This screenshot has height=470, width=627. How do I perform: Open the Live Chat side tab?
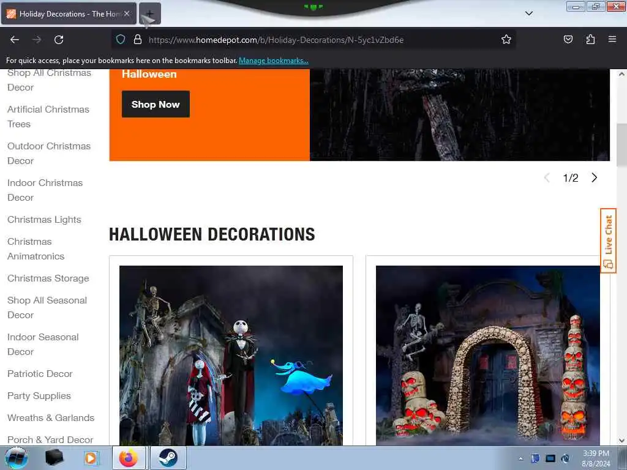click(x=608, y=241)
